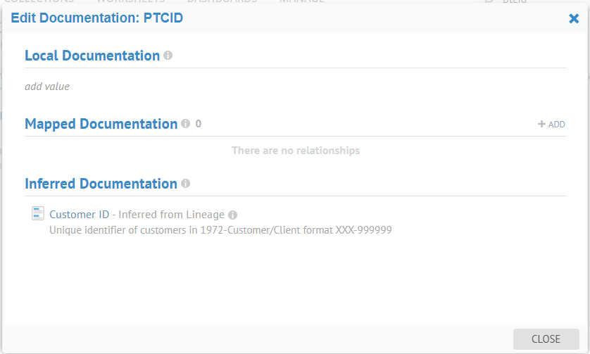Click the add value field
Image resolution: width=590 pixels, height=354 pixels.
pos(47,87)
